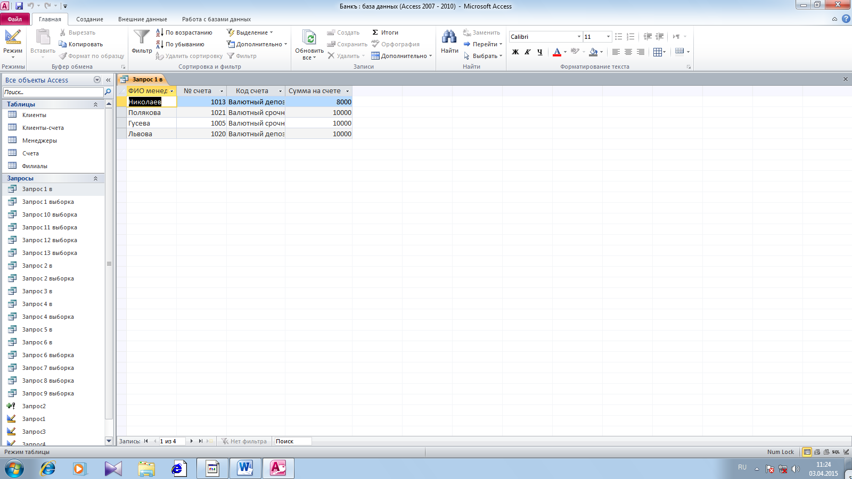The image size is (852, 479).
Task: Open the Файл tab
Action: [15, 19]
